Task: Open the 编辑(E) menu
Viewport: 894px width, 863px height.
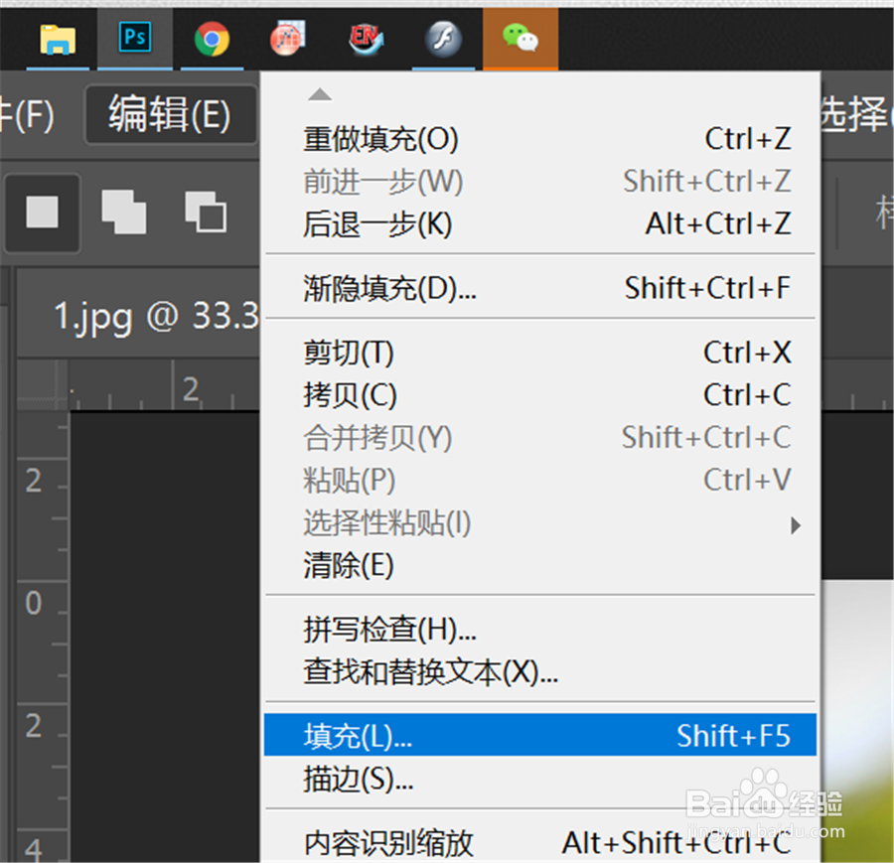Action: [x=171, y=114]
